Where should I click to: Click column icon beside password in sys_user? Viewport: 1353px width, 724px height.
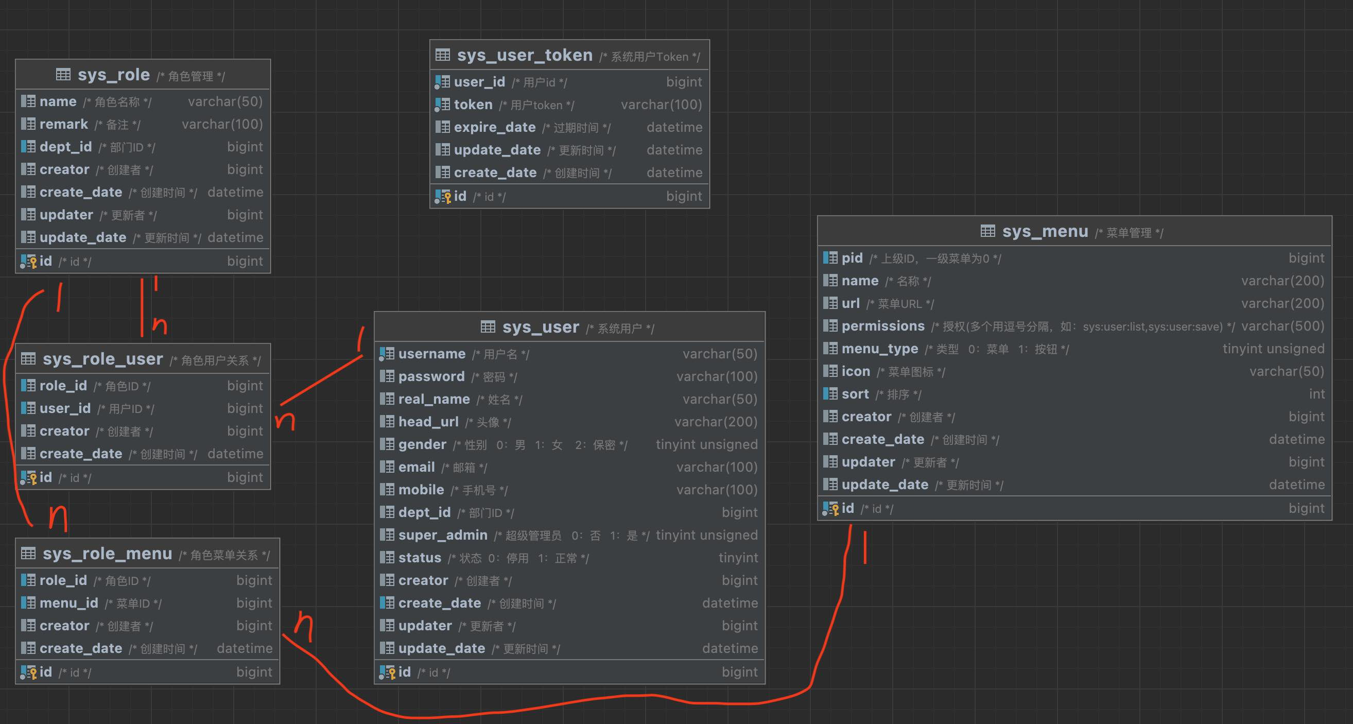point(387,376)
